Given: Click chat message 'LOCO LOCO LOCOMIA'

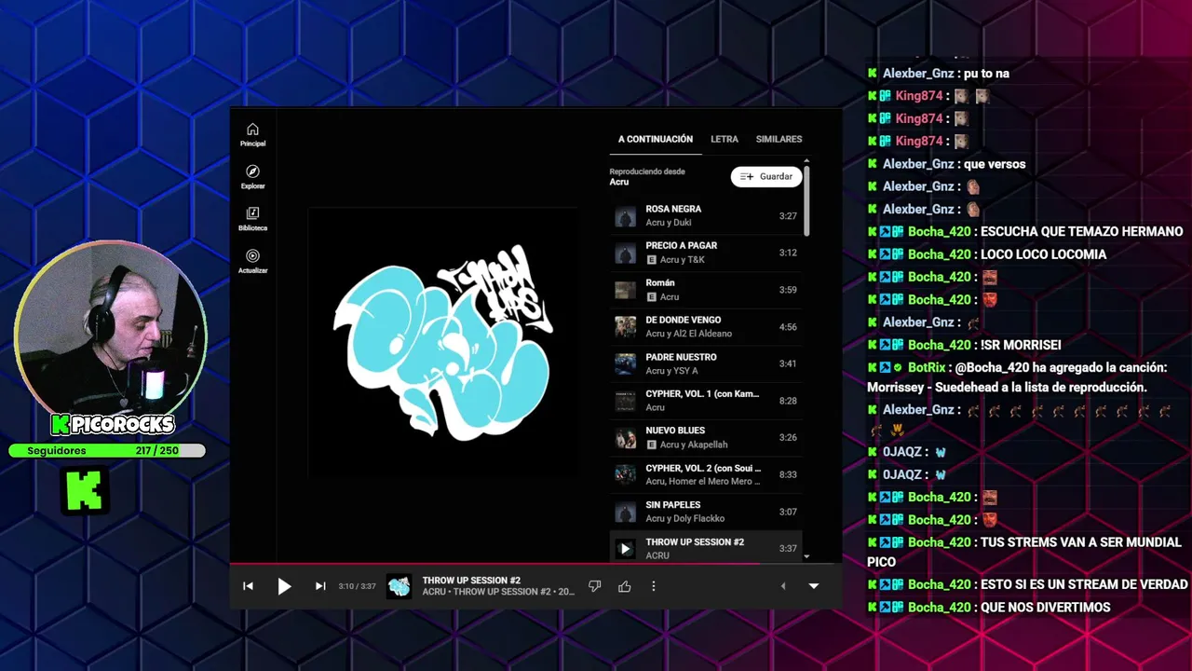Looking at the screenshot, I should (1043, 254).
